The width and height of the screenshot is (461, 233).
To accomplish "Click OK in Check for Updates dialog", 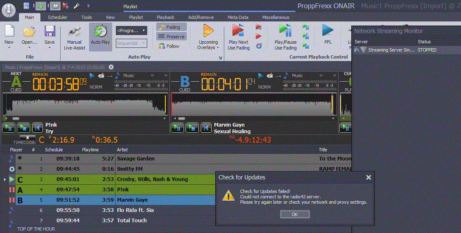I will (294, 214).
